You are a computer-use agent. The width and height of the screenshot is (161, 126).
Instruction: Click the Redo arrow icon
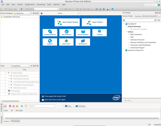coord(30,9)
